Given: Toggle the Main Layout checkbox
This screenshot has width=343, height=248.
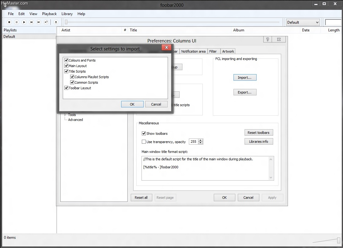Looking at the screenshot, I should 66,66.
